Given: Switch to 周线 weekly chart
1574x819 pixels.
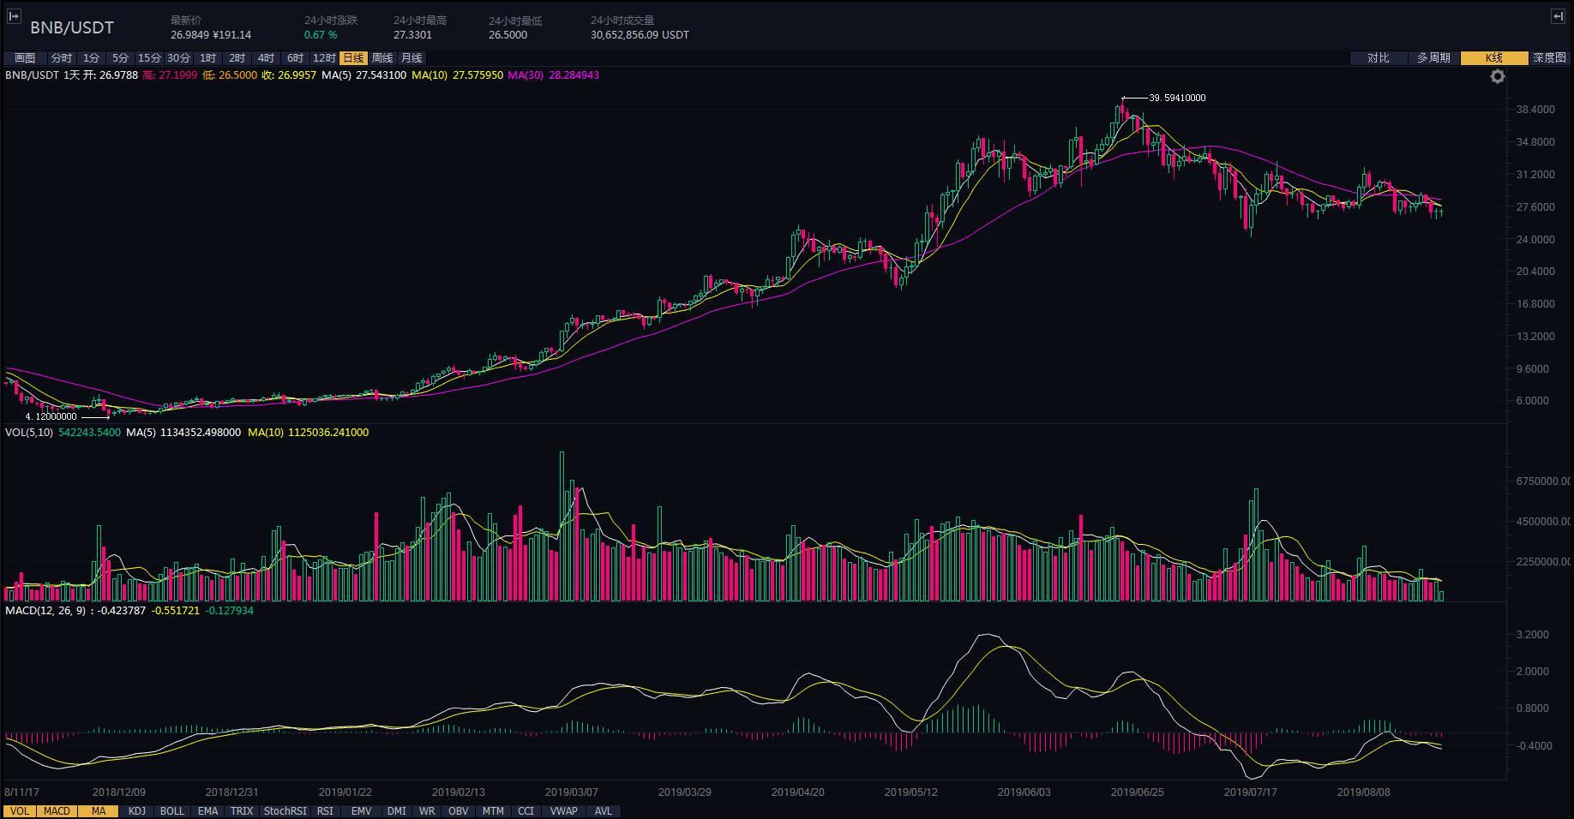Looking at the screenshot, I should [x=382, y=58].
